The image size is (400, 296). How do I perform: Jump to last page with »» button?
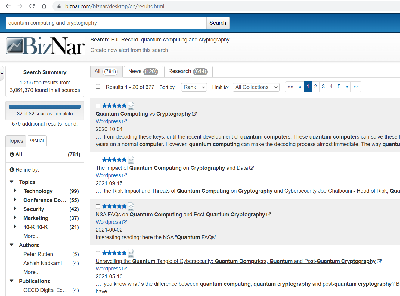tap(356, 87)
